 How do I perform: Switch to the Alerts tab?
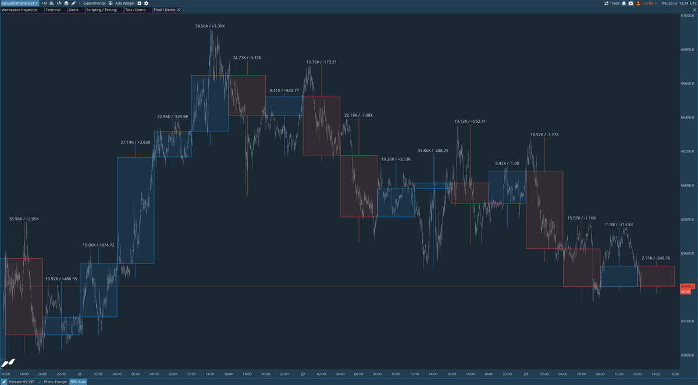76,10
